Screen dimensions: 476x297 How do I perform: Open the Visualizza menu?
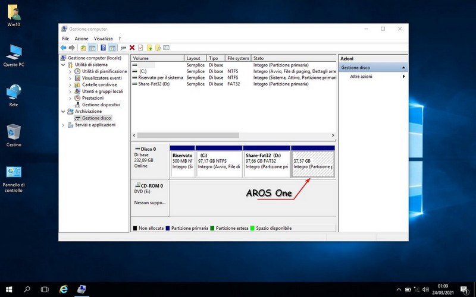(103, 39)
